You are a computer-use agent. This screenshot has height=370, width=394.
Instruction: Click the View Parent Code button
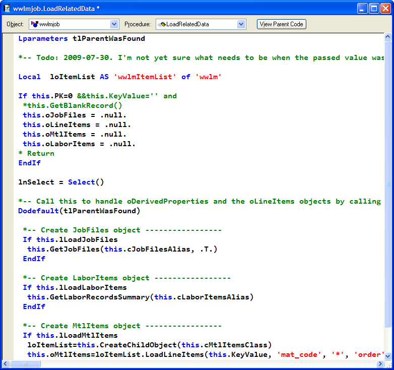(282, 24)
